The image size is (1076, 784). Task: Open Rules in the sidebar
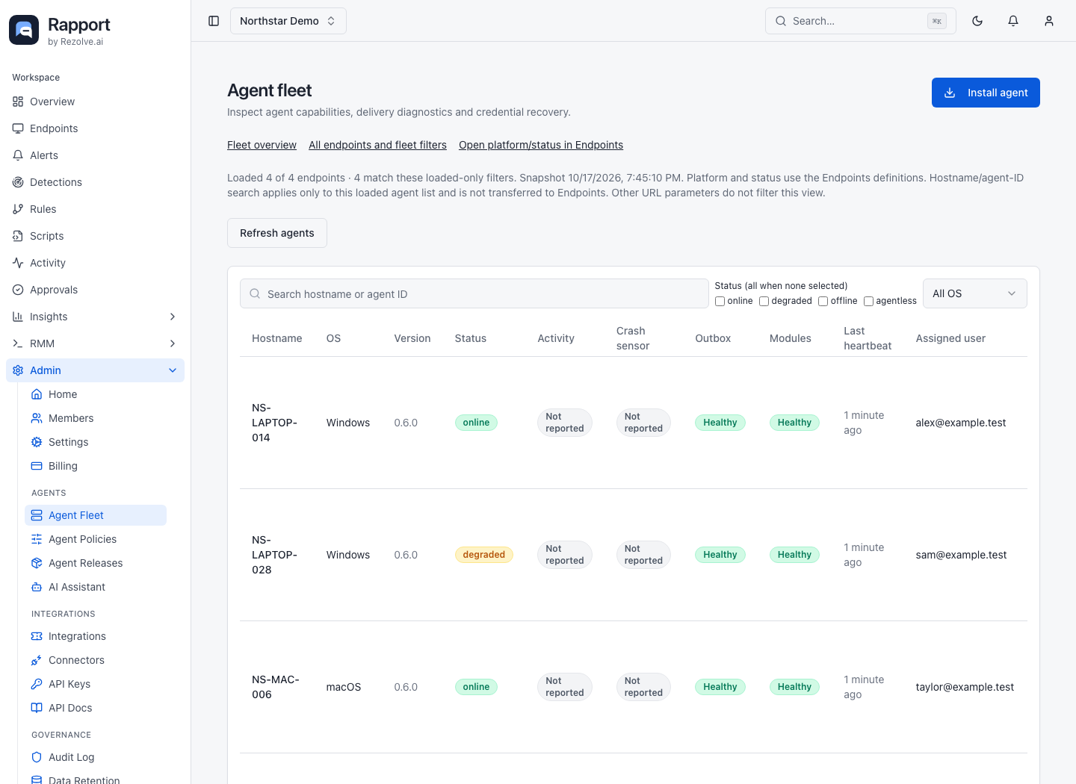[95, 209]
